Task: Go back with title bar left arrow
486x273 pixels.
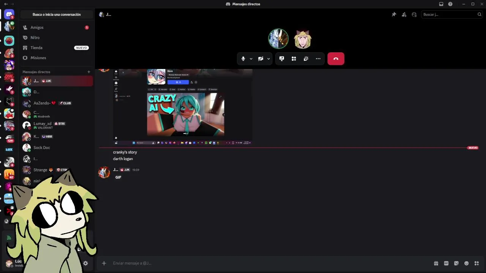Action: 6,4
